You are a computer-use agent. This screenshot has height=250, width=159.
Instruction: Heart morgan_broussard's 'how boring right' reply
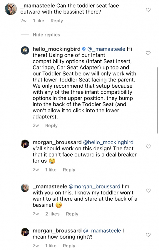coord(148,235)
